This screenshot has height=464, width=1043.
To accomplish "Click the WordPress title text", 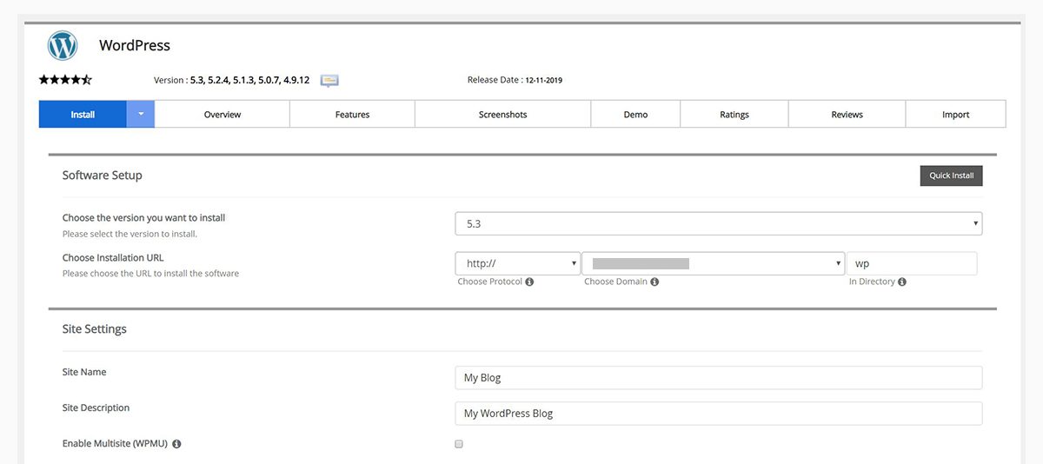I will 135,45.
